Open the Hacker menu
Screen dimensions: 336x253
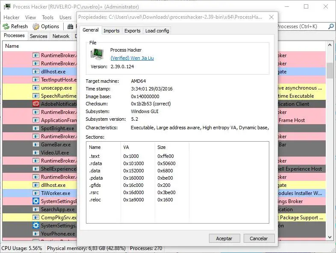(x=12, y=17)
